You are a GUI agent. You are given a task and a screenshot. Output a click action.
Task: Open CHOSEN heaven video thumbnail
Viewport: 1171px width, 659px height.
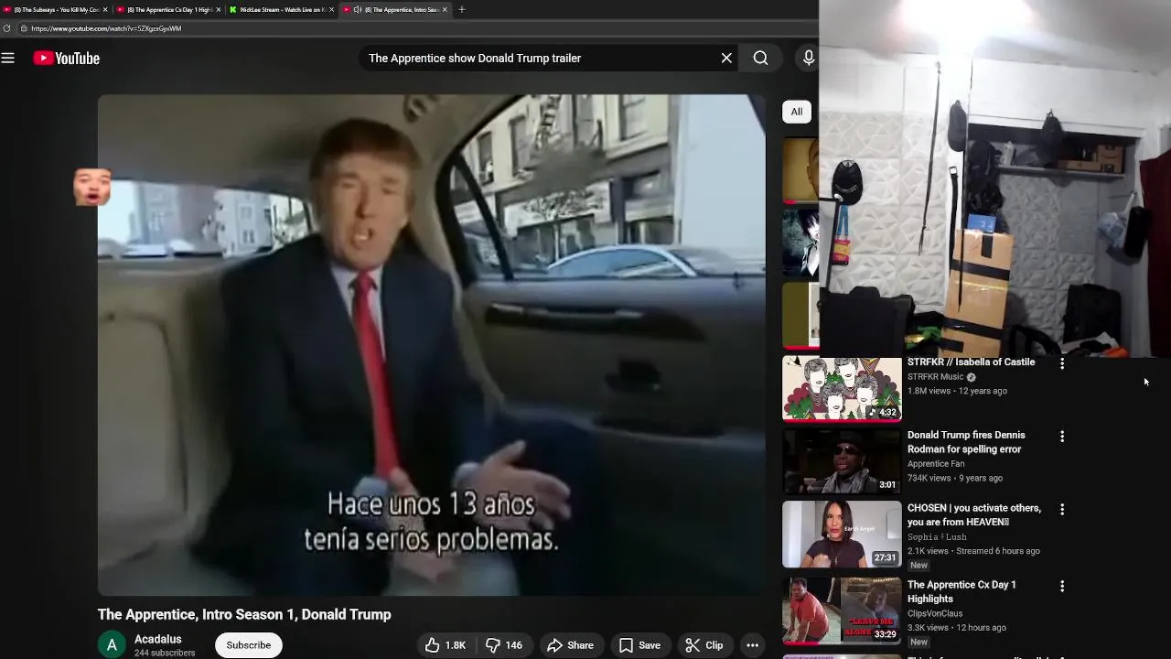(842, 534)
